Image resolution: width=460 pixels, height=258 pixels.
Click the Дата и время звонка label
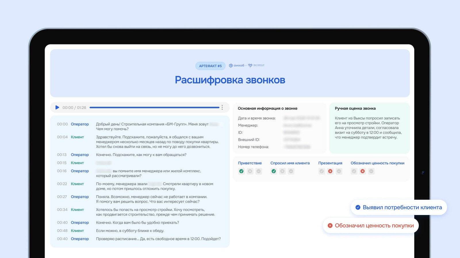click(257, 118)
